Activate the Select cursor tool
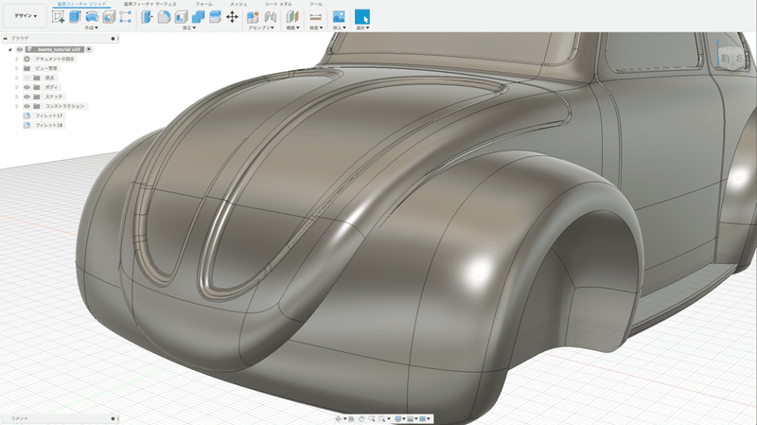 [x=361, y=17]
